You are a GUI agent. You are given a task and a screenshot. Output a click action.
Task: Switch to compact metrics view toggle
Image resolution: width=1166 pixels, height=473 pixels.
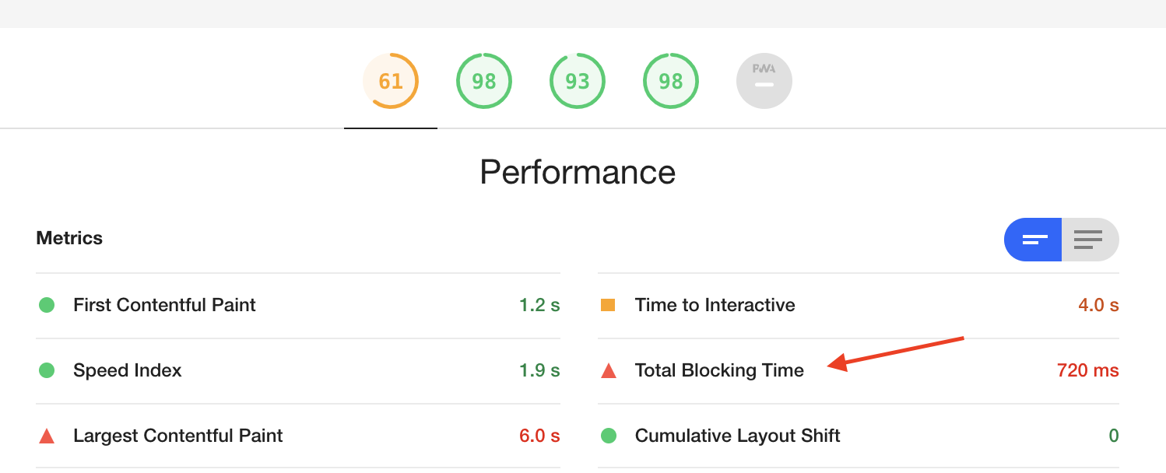[x=1033, y=240]
